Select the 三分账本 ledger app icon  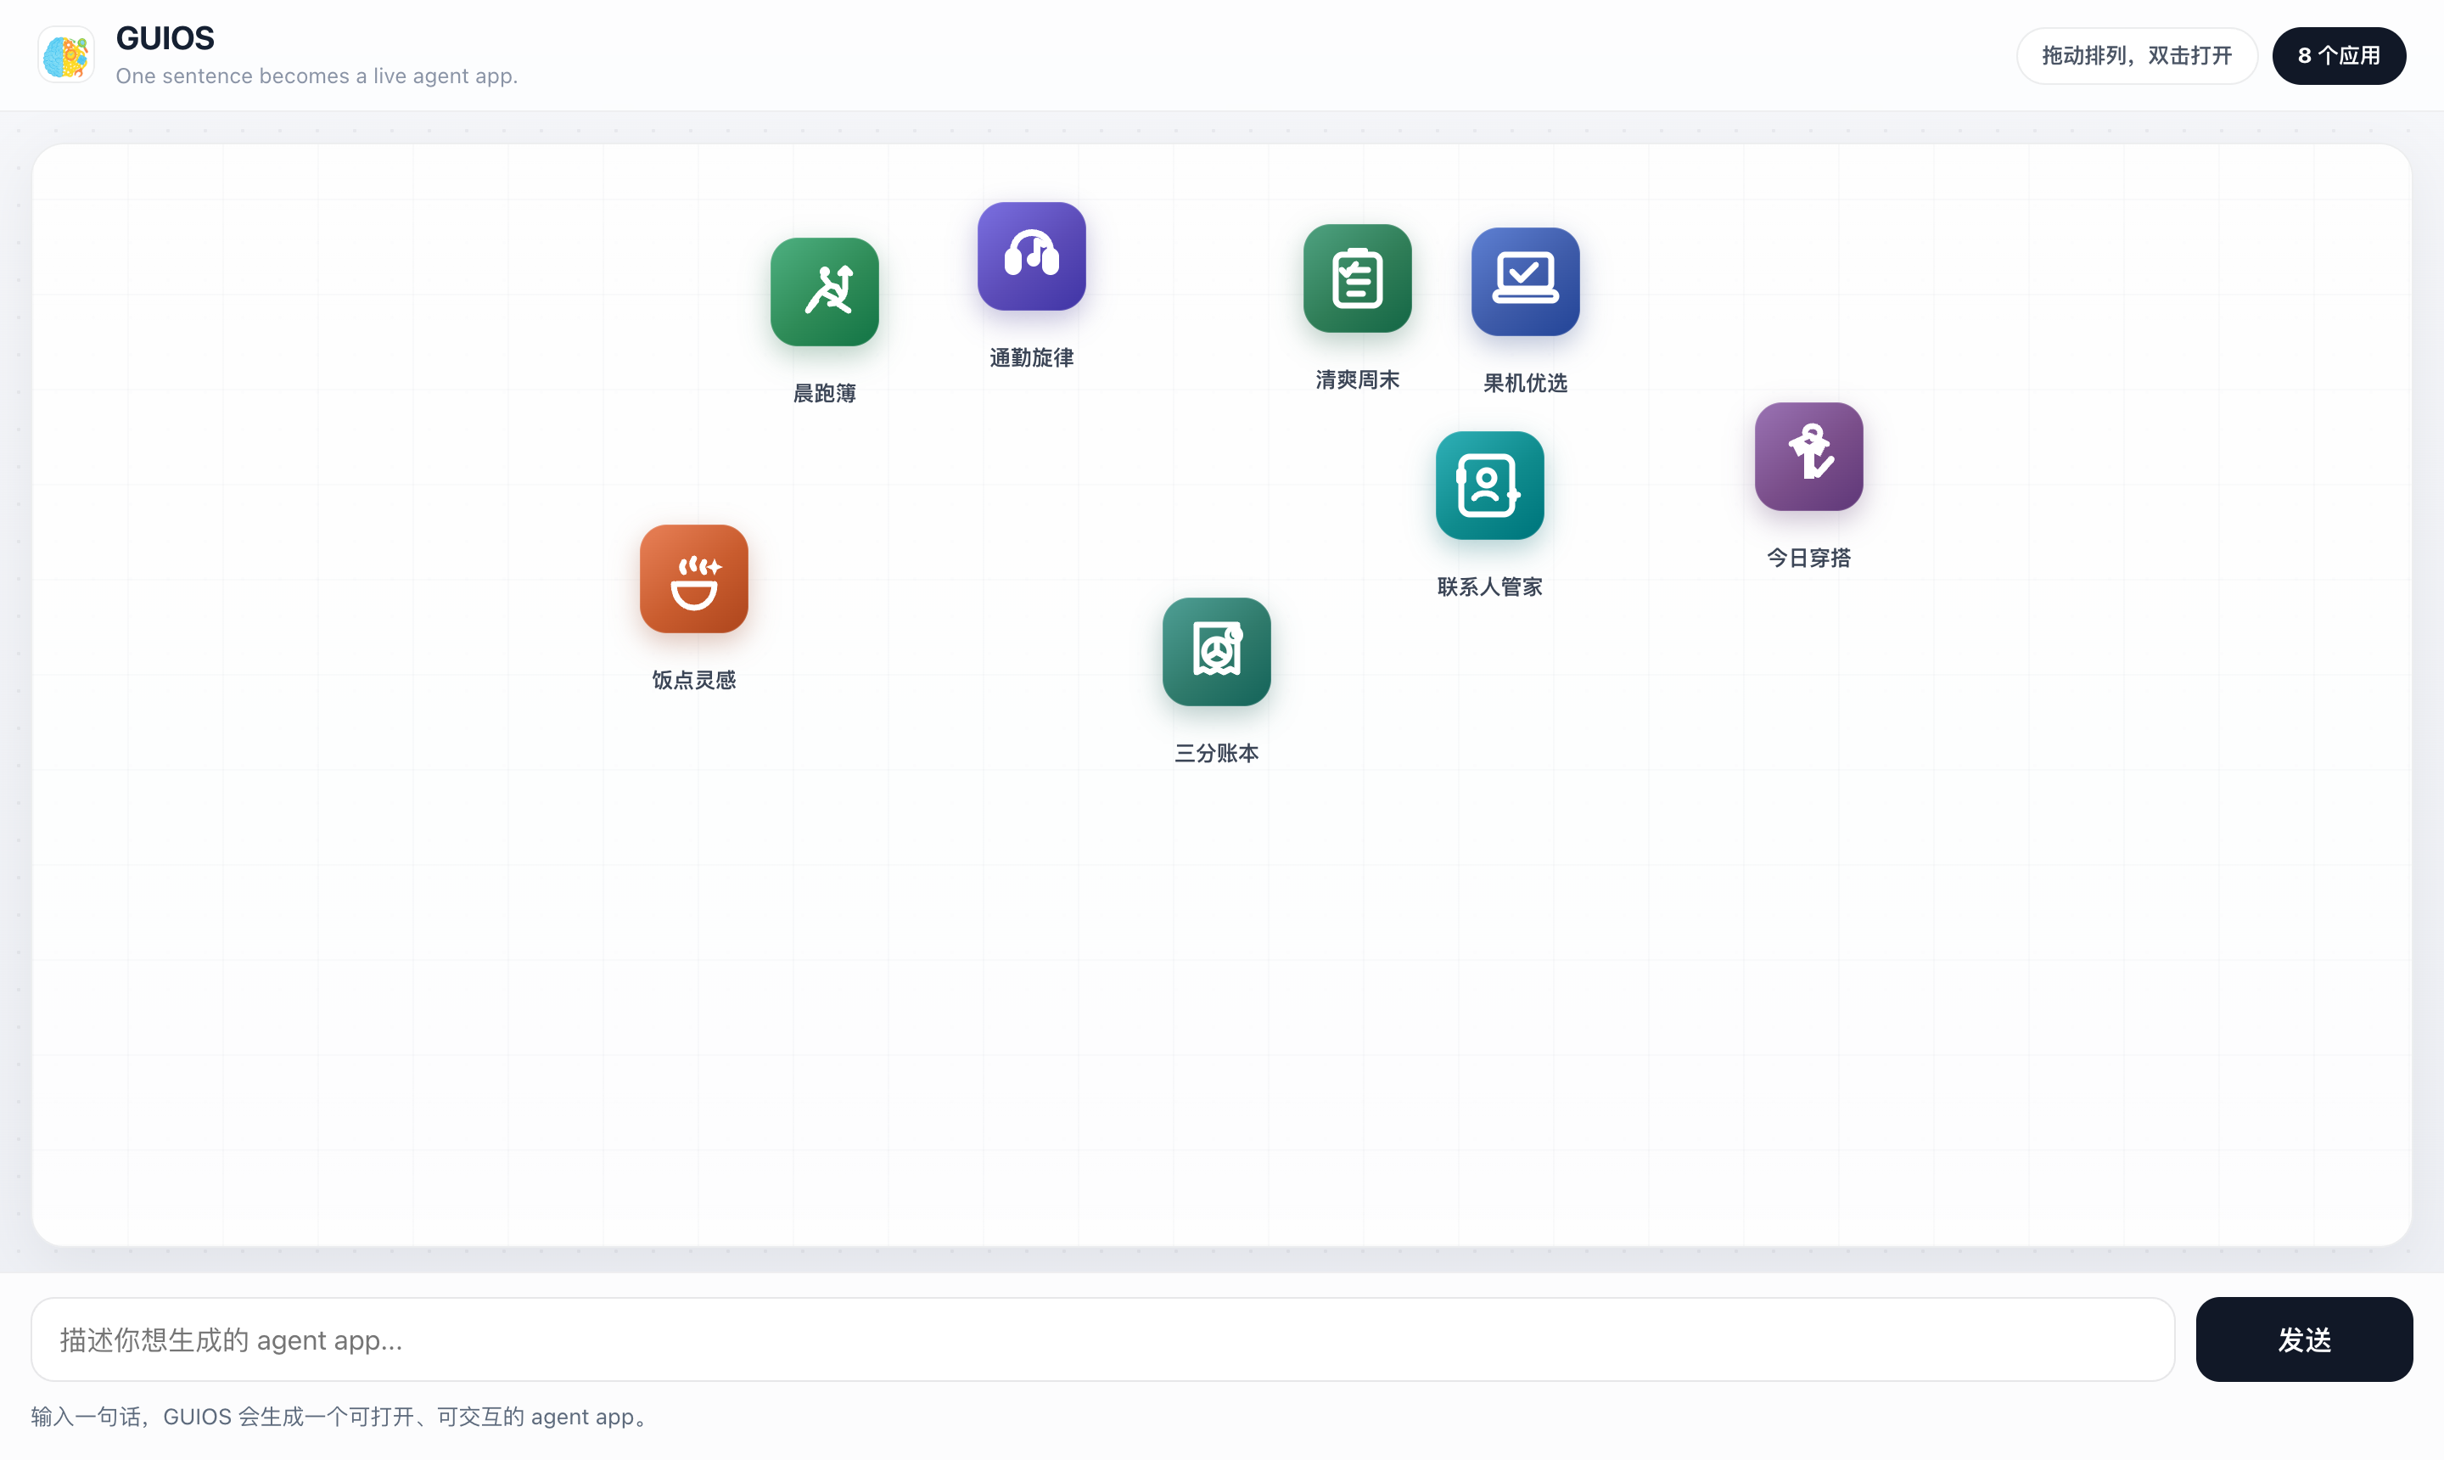(x=1217, y=651)
